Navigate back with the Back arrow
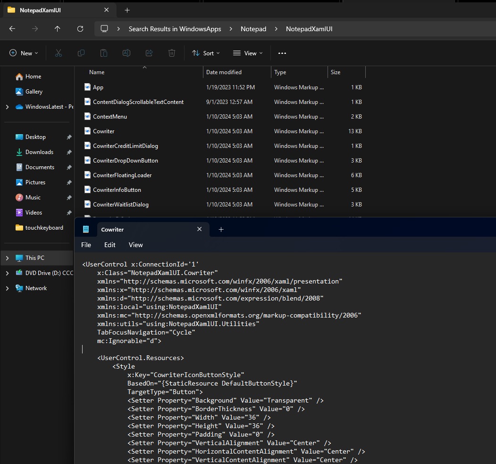The width and height of the screenshot is (496, 464). (12, 29)
